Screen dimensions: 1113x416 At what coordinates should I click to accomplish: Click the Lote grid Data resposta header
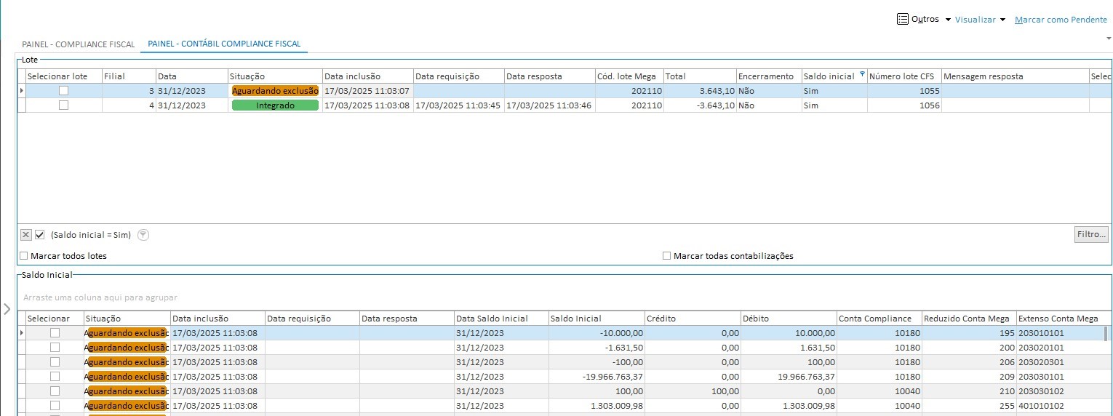point(549,76)
